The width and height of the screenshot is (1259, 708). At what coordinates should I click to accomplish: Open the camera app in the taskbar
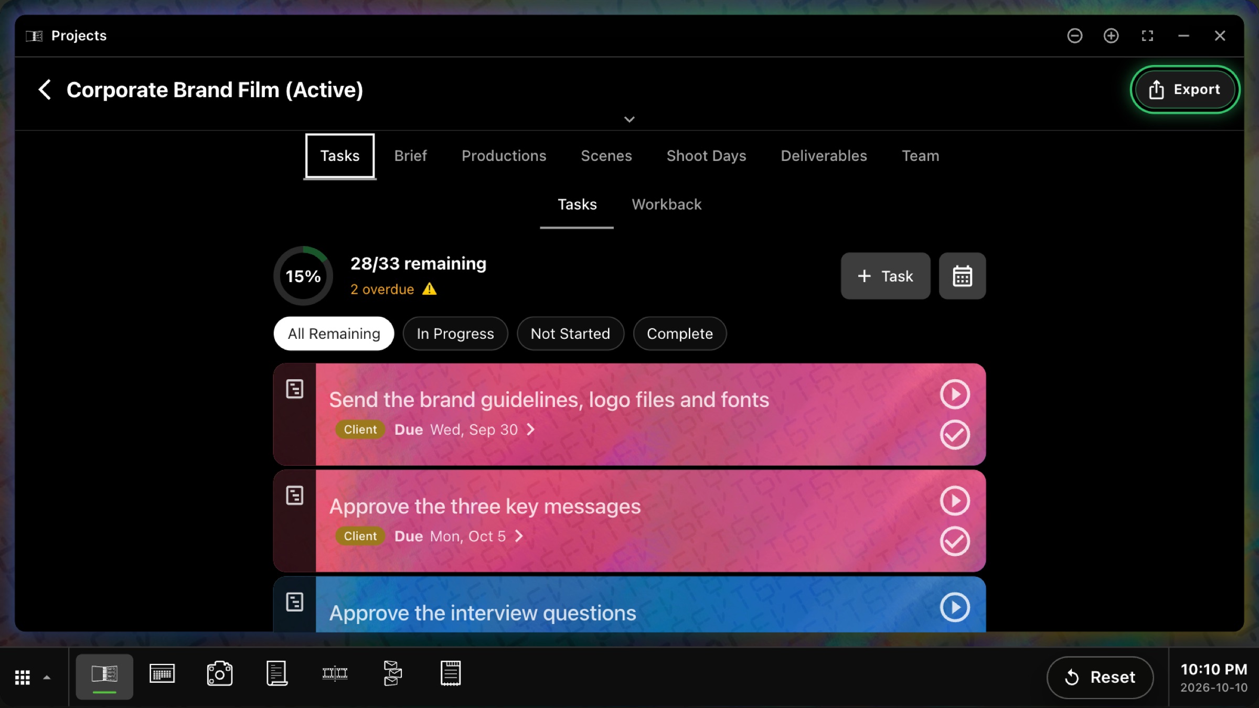point(220,674)
